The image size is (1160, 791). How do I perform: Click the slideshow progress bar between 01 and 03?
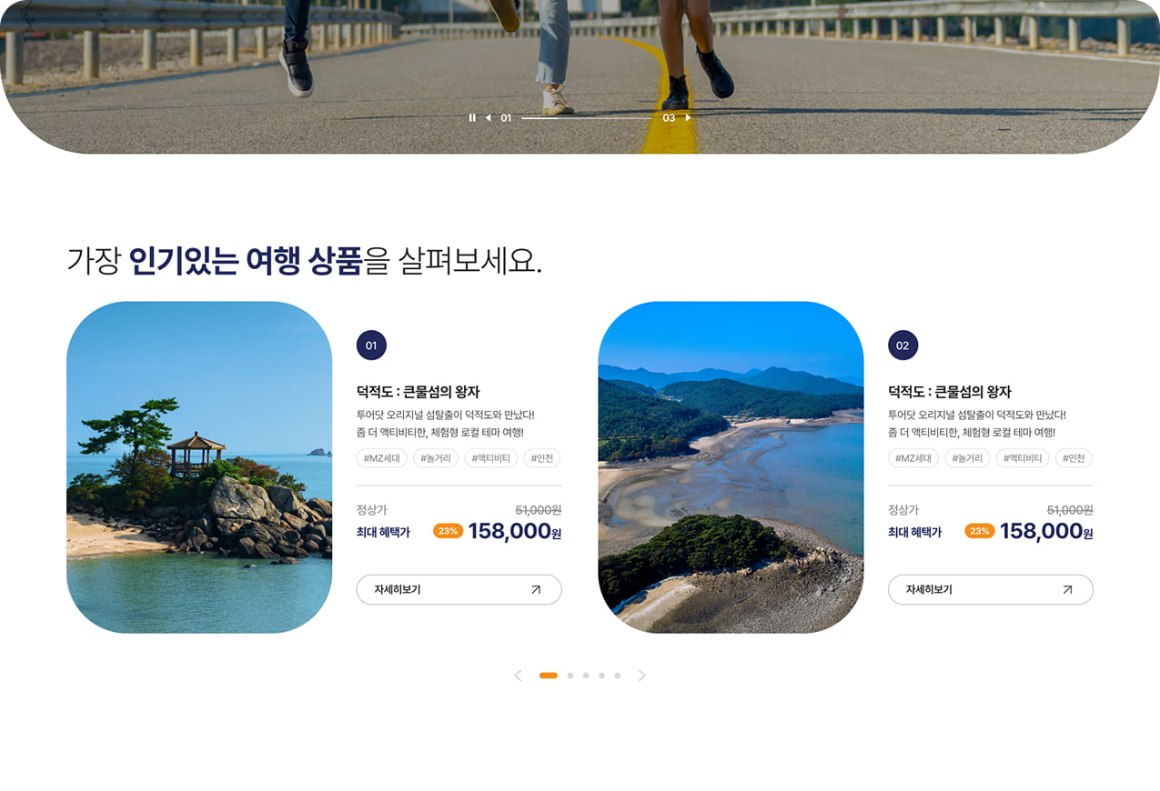(x=587, y=117)
